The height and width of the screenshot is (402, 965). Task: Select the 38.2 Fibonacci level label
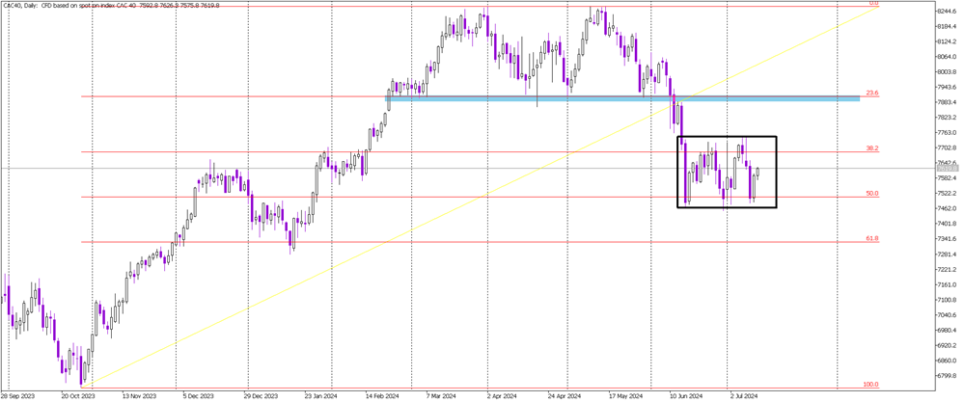tap(871, 148)
